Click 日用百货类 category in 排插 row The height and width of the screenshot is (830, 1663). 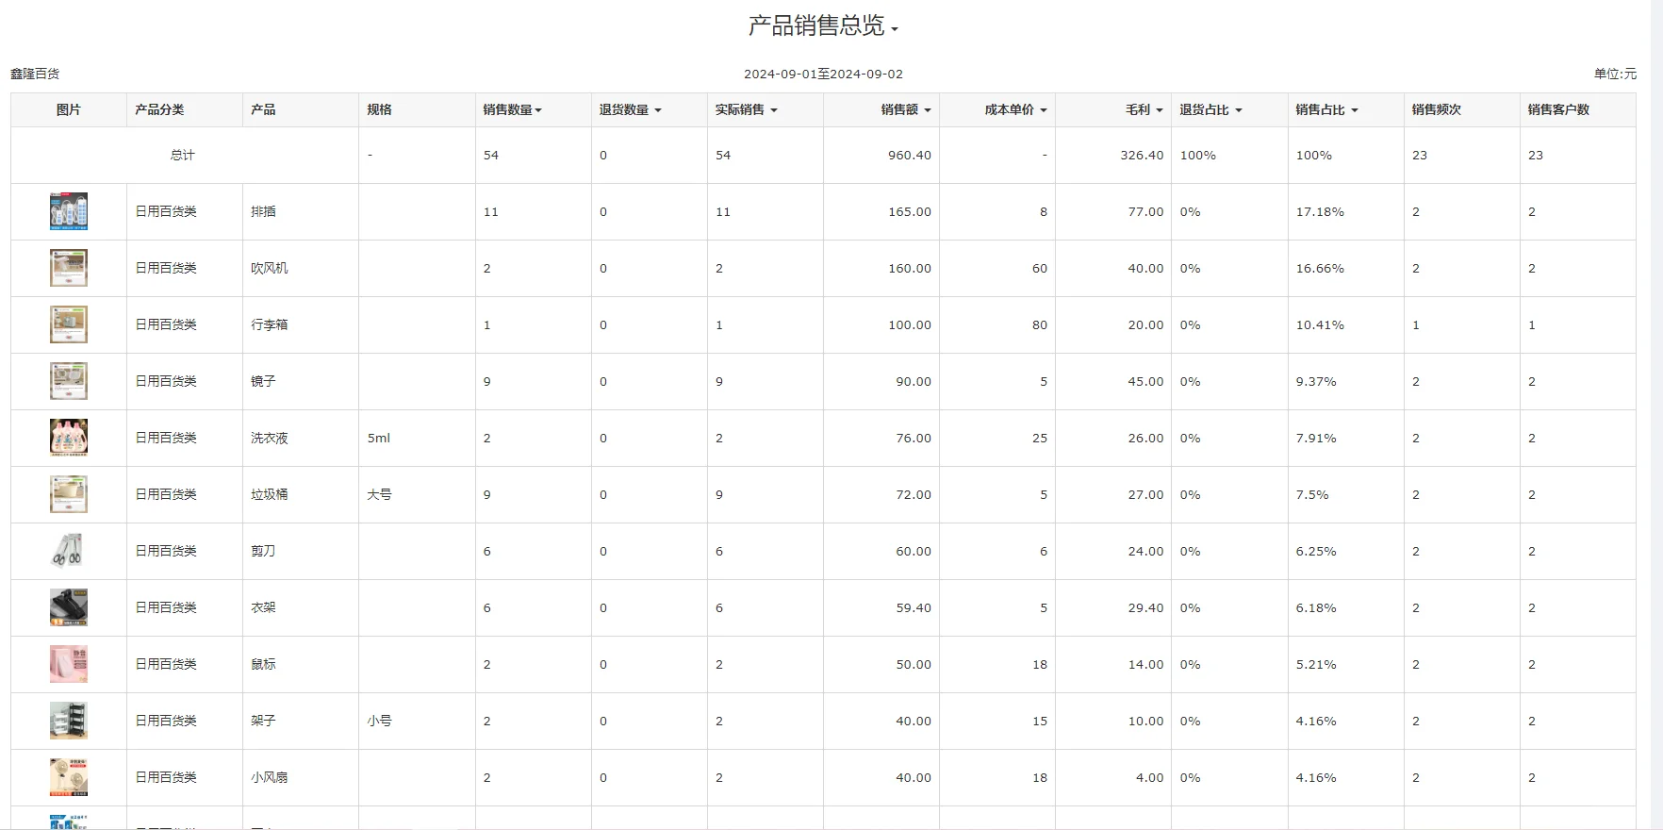point(166,211)
